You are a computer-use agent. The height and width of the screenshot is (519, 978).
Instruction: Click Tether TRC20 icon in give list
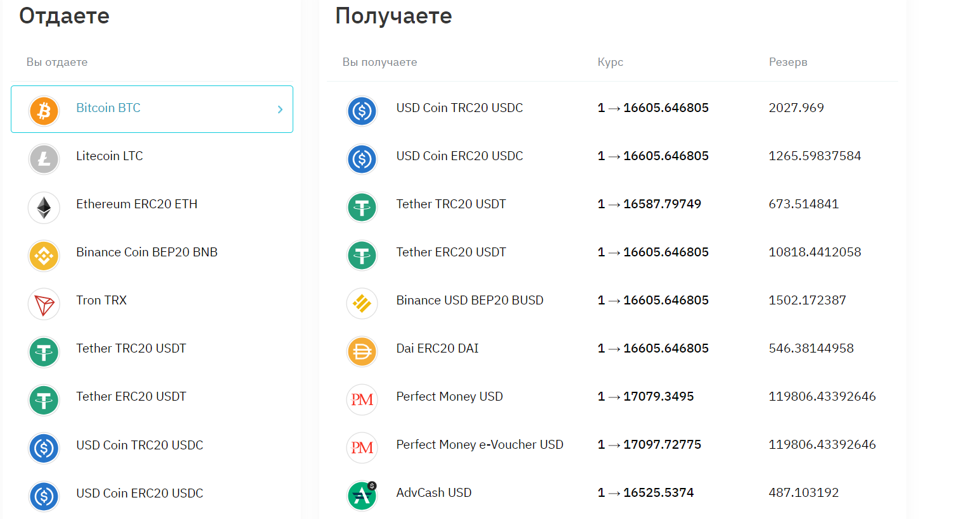tap(44, 352)
